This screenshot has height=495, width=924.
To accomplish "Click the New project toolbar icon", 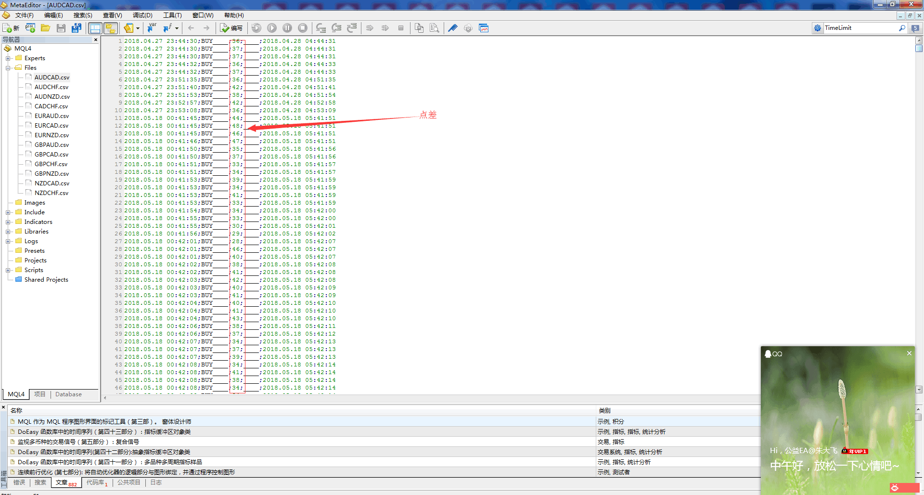I will tap(30, 28).
